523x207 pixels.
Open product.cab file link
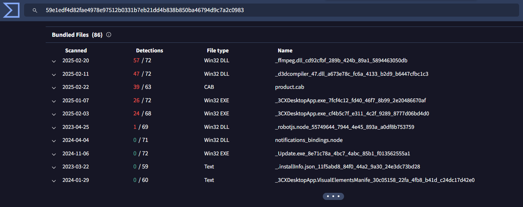(x=289, y=87)
